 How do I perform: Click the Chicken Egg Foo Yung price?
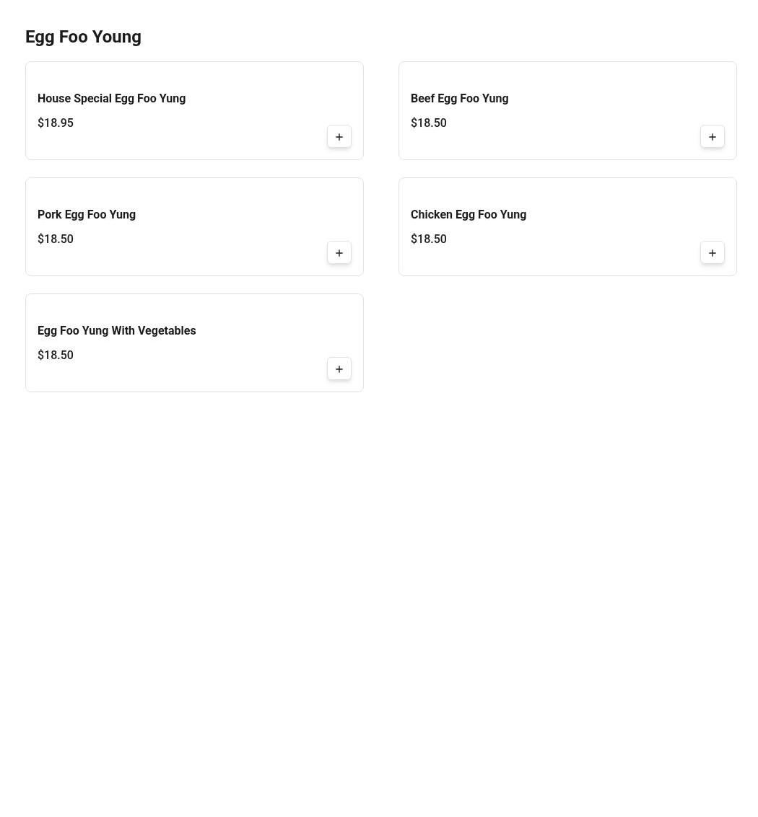[428, 239]
